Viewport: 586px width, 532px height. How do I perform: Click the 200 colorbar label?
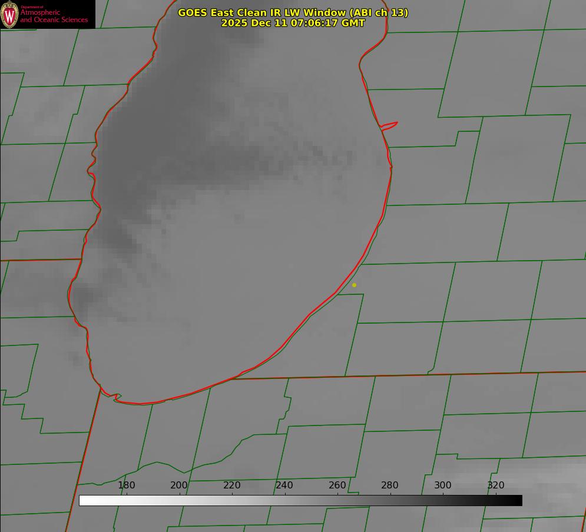tap(179, 485)
